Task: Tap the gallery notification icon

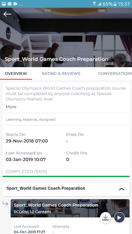Action: (x=4, y=4)
